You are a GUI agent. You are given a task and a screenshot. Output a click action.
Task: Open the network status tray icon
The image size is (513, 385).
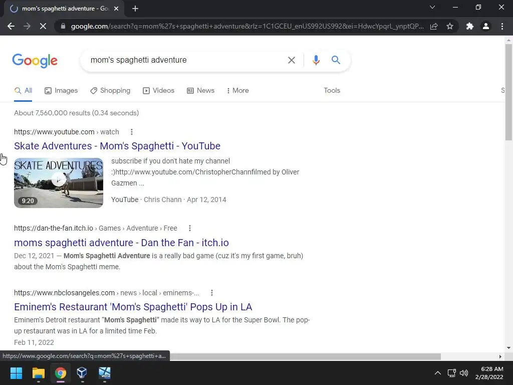(x=451, y=373)
